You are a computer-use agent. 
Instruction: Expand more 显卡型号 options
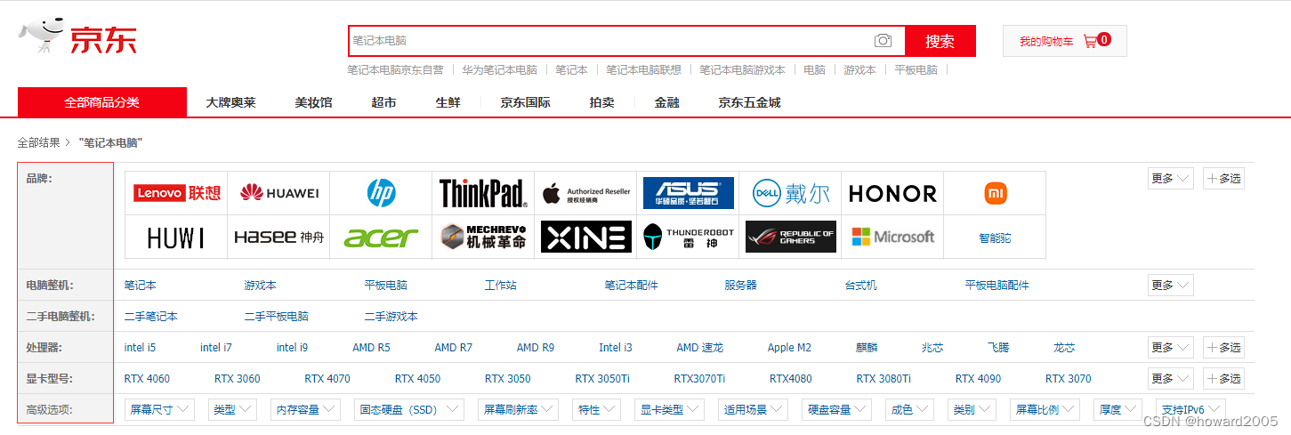coord(1170,378)
